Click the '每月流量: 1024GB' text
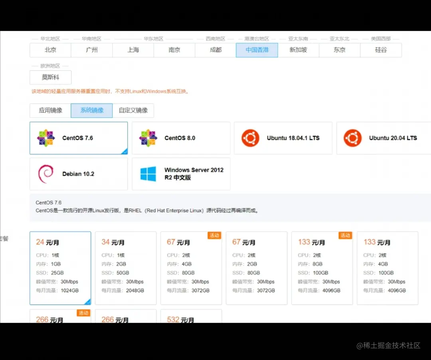This screenshot has height=360, width=431. coord(57,290)
